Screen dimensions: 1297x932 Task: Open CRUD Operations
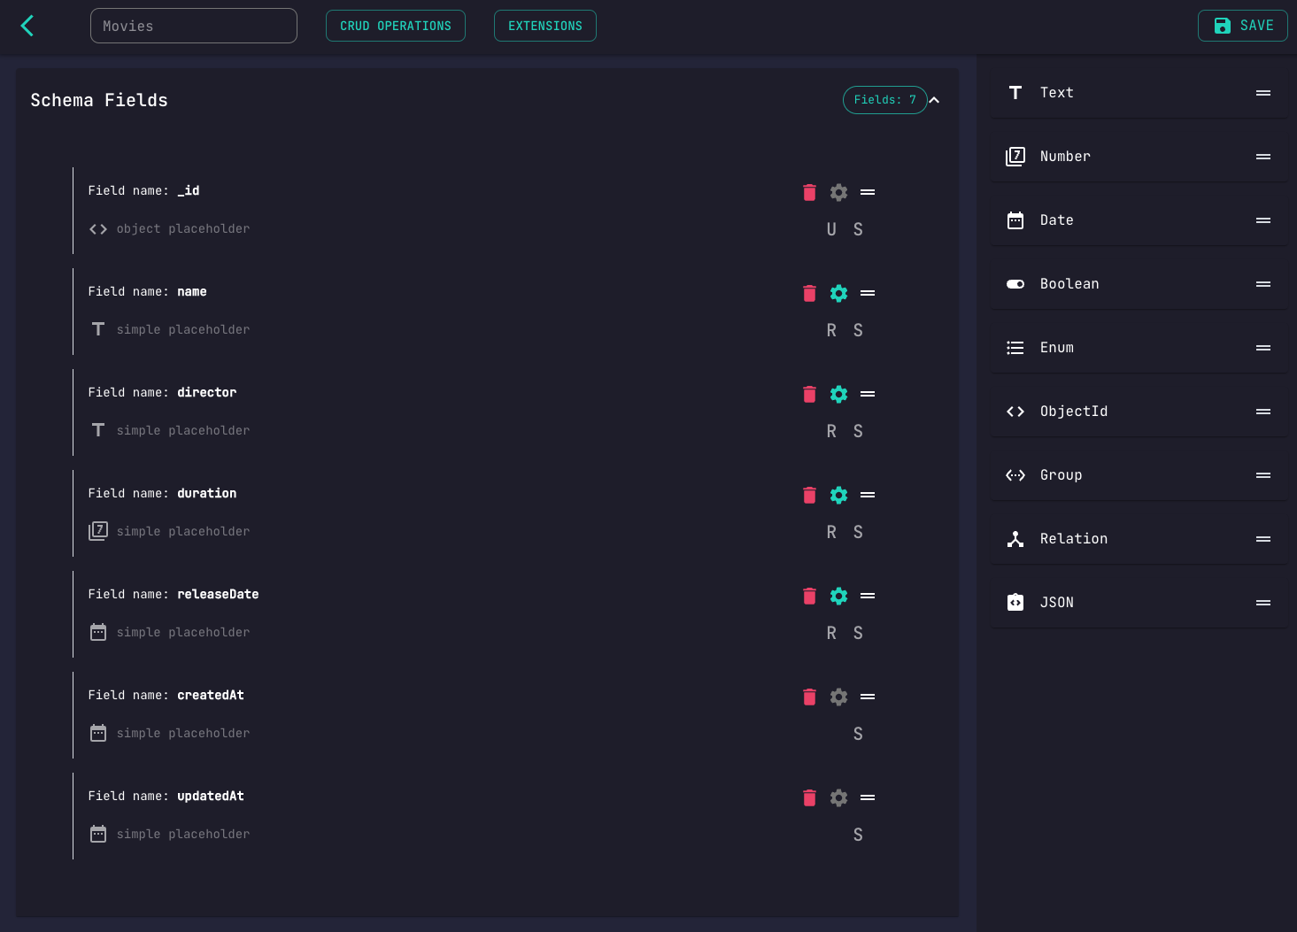(396, 26)
